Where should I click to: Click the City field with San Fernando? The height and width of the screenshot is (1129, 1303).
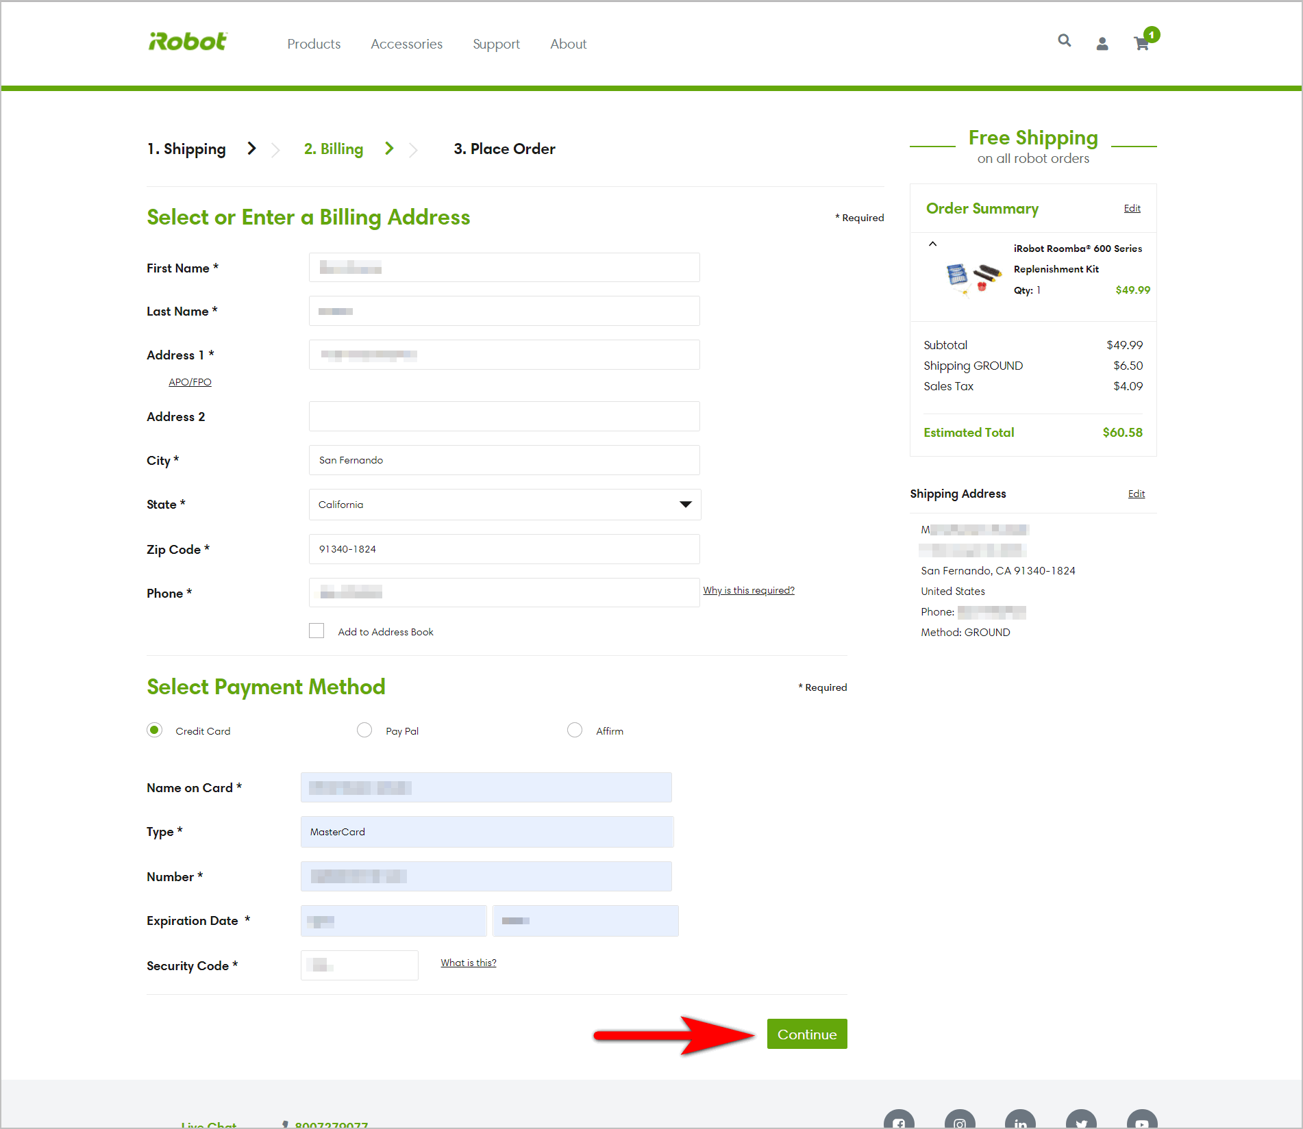click(505, 460)
